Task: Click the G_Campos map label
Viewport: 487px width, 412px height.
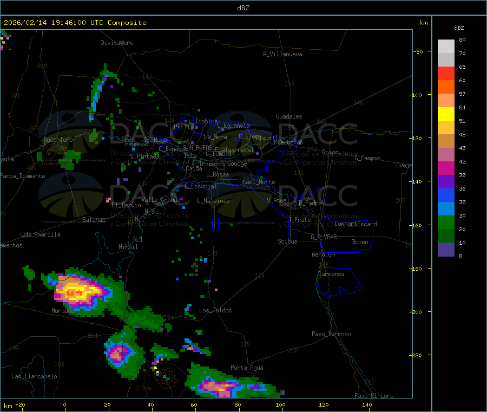Action: pos(368,158)
